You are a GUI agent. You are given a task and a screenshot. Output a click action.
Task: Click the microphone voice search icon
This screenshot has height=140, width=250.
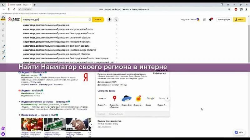tap(109, 20)
